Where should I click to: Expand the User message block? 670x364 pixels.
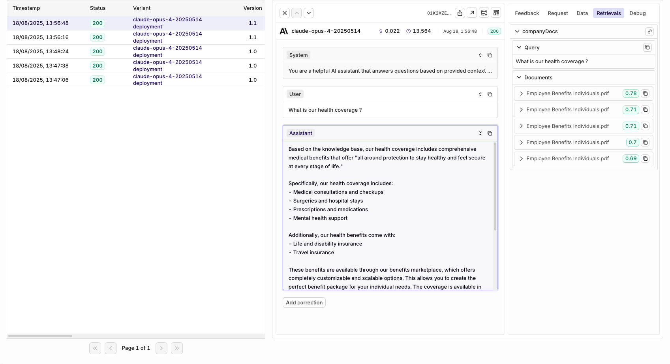point(480,94)
